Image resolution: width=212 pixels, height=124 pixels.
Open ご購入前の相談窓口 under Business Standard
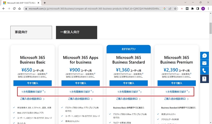click(128, 99)
